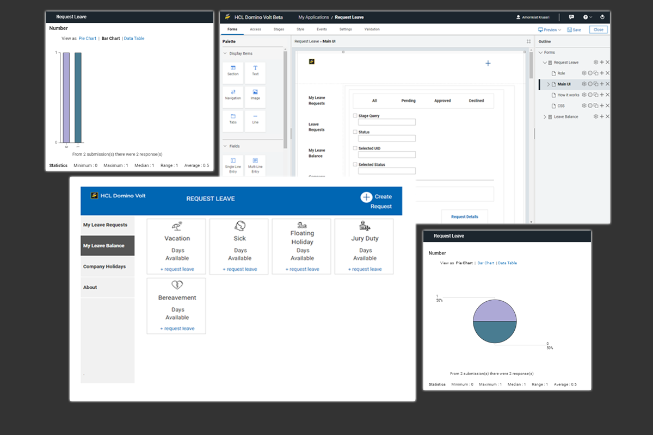This screenshot has height=435, width=653.
Task: Switch to the Events tab
Action: (322, 29)
